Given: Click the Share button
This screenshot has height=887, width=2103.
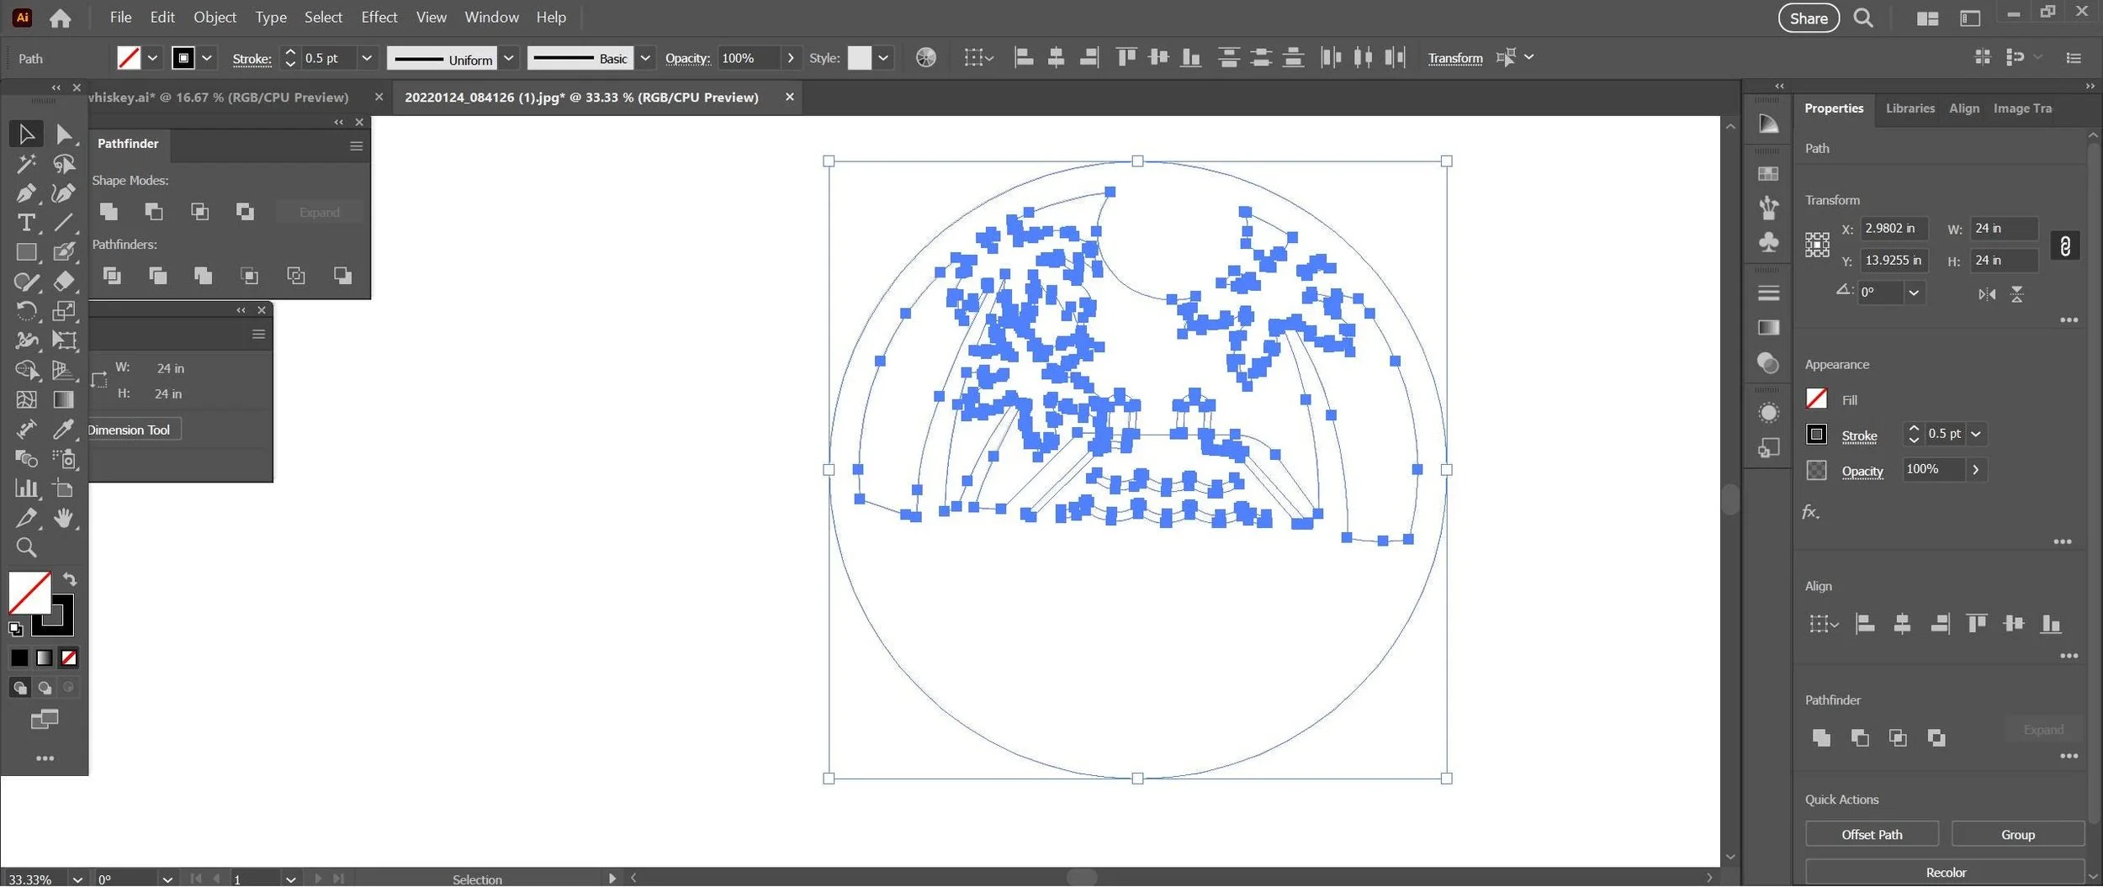Looking at the screenshot, I should [1809, 18].
